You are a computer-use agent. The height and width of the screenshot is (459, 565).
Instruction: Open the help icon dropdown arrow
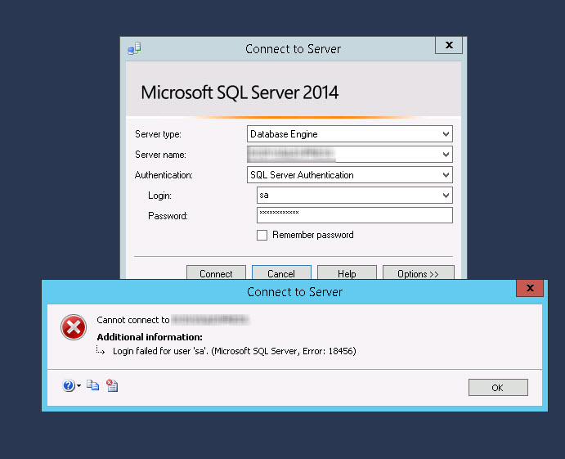coord(79,386)
